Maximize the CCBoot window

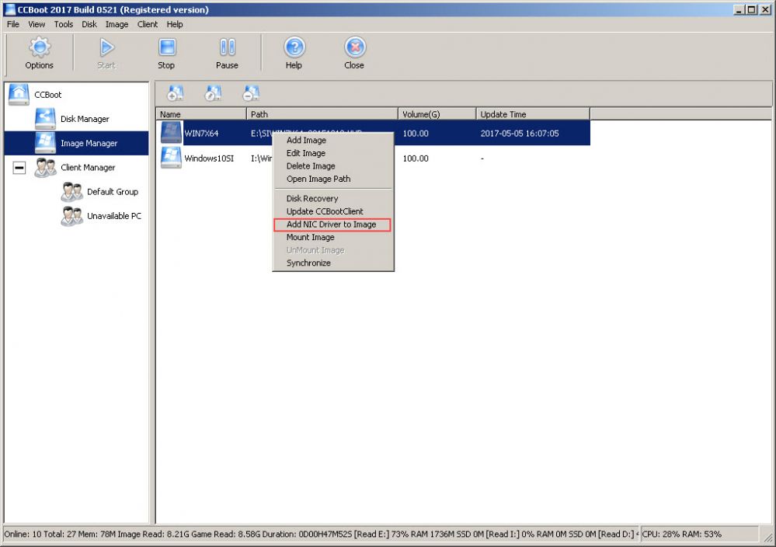(x=751, y=9)
